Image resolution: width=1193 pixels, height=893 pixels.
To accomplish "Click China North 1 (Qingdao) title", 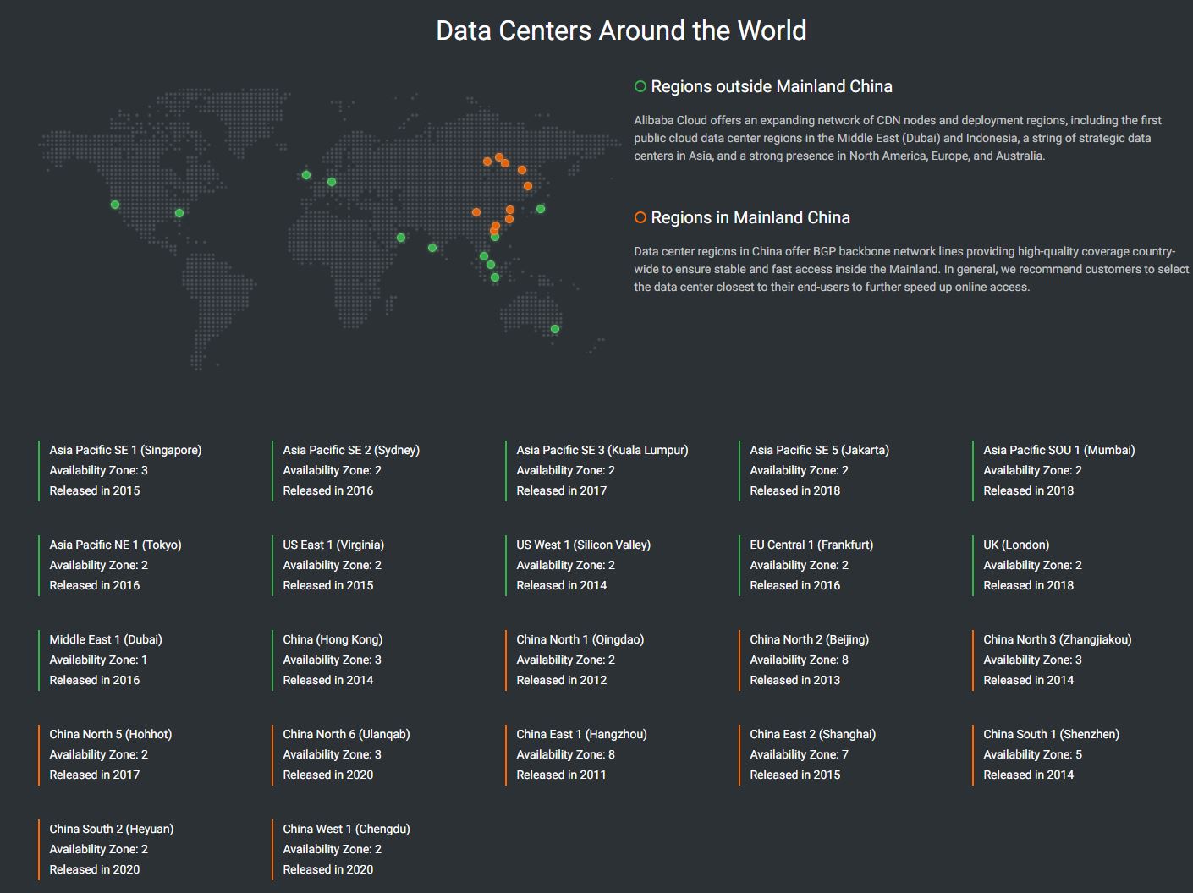I will (x=580, y=639).
